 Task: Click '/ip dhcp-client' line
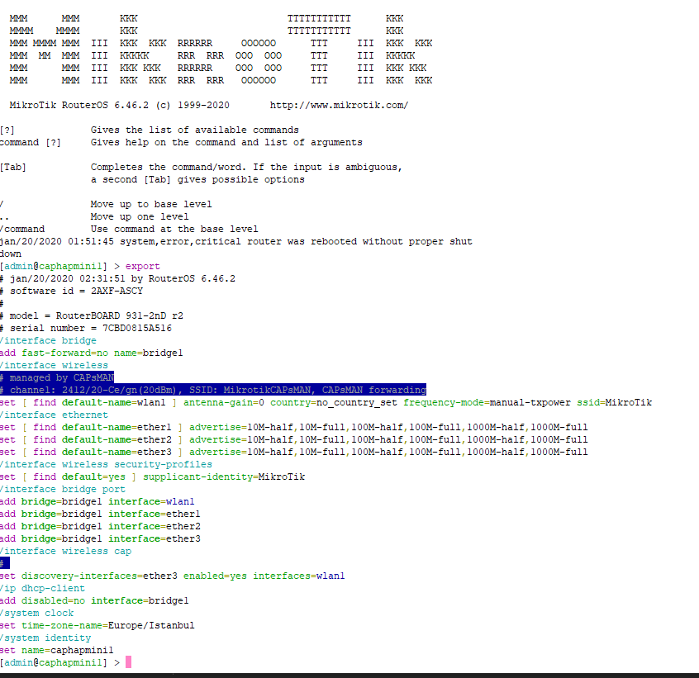click(42, 588)
